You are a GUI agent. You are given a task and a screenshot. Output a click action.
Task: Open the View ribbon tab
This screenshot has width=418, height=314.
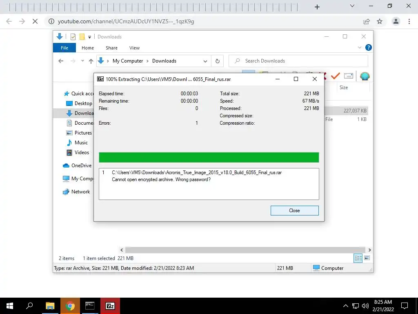(x=134, y=48)
